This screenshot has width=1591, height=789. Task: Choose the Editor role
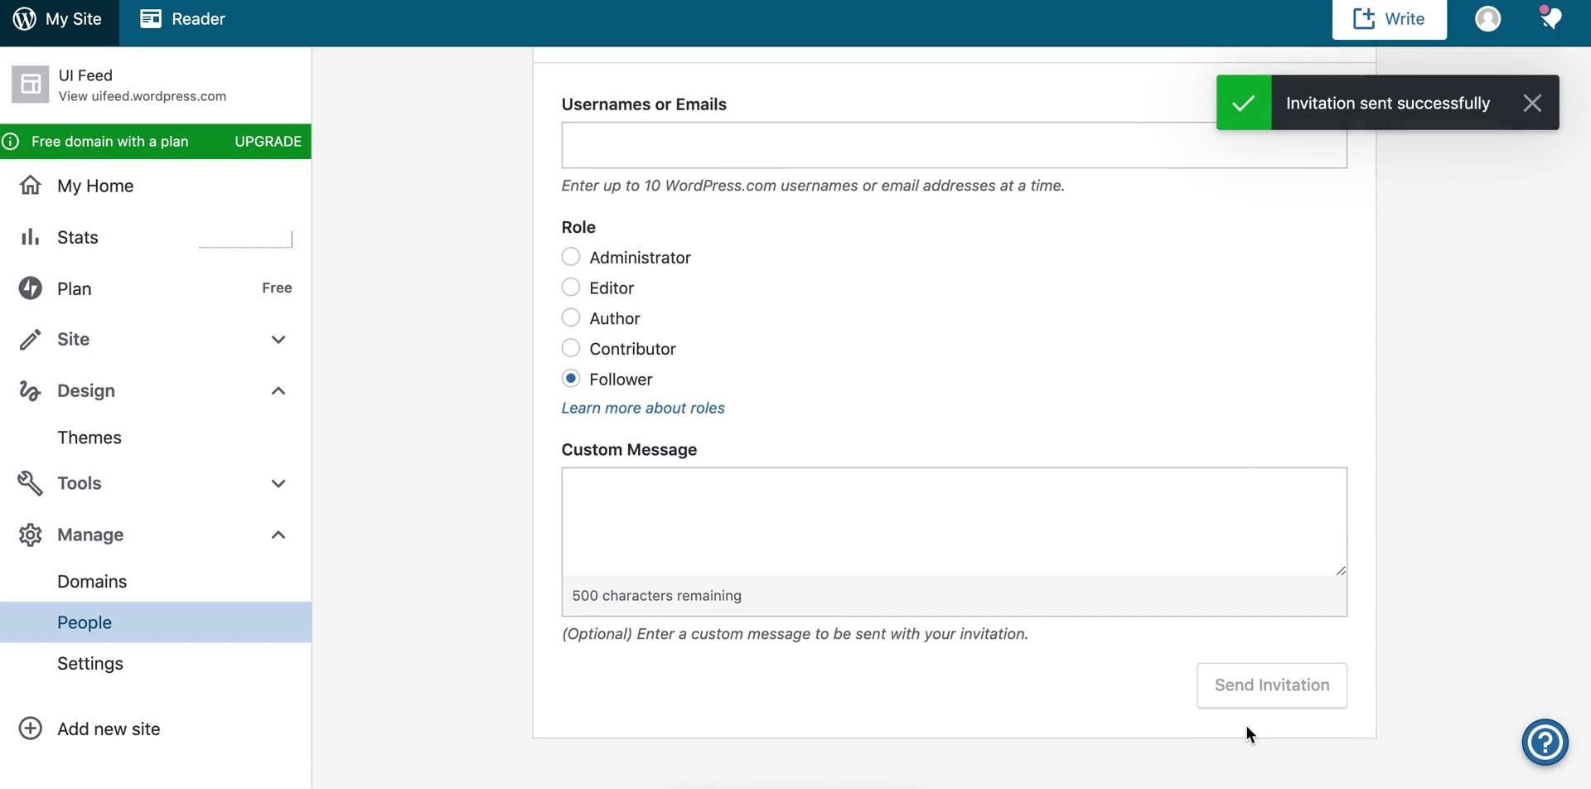(x=571, y=287)
